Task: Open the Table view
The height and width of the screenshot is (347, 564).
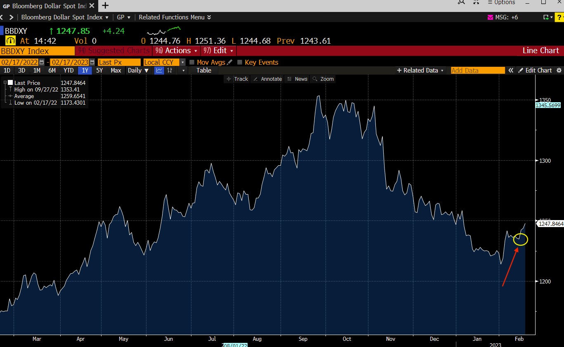Action: tap(203, 70)
